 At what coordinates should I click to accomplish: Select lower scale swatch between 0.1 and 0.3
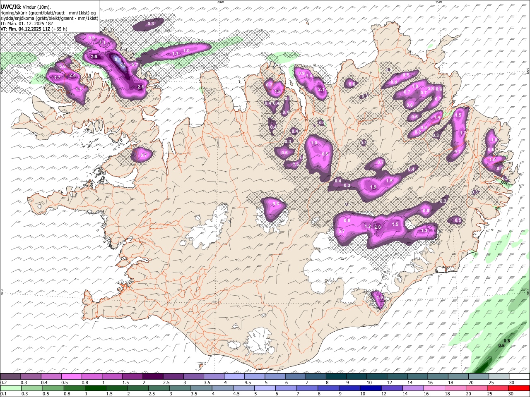pos(11,388)
